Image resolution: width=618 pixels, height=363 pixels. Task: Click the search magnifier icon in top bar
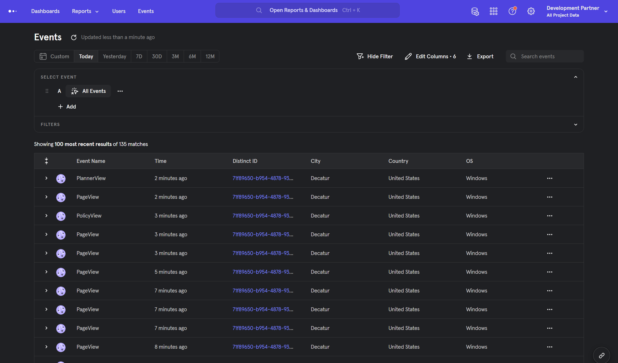pos(259,10)
